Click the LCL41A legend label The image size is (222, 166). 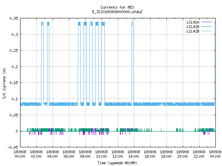tap(193, 22)
